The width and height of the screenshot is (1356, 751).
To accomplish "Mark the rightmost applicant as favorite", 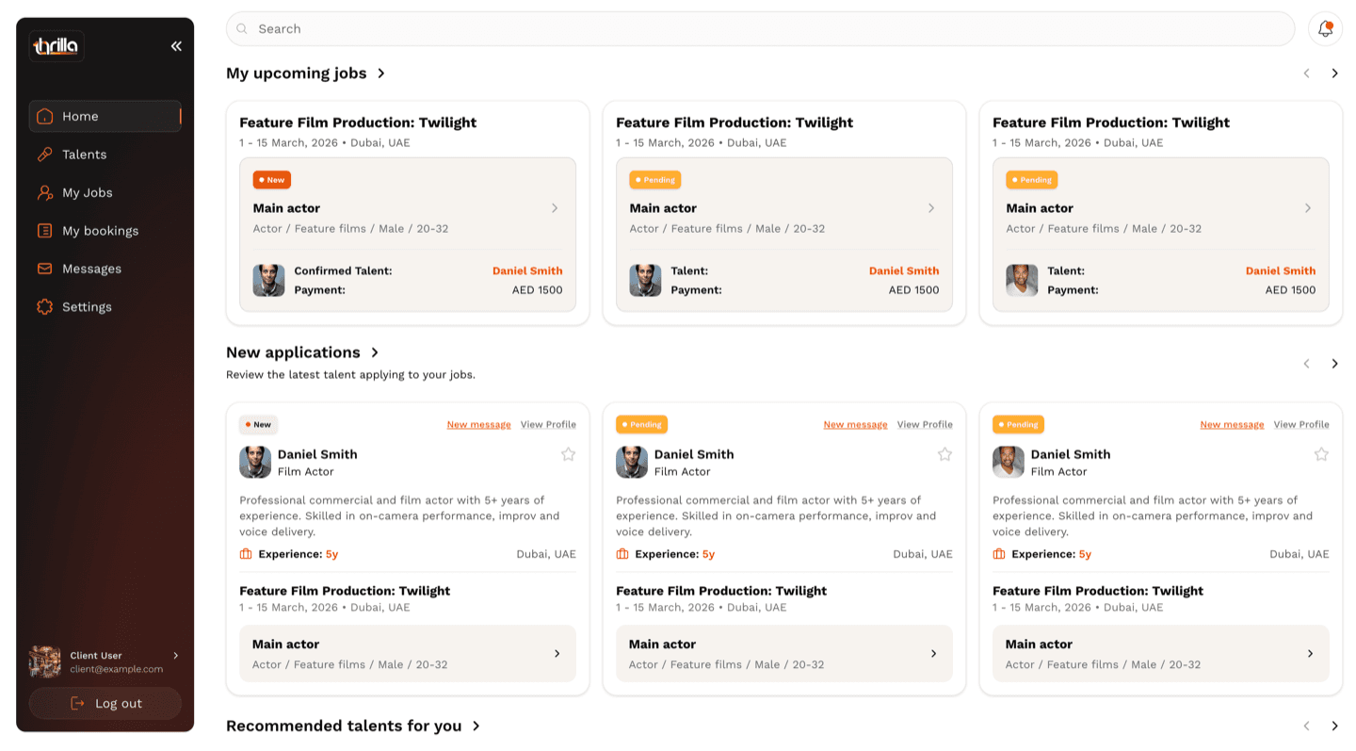I will (1321, 454).
